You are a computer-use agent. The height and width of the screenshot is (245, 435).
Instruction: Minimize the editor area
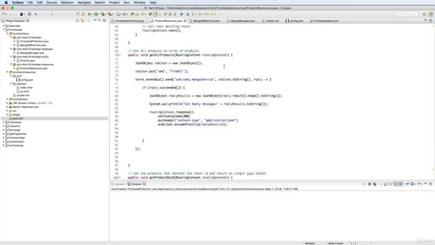(x=425, y=20)
